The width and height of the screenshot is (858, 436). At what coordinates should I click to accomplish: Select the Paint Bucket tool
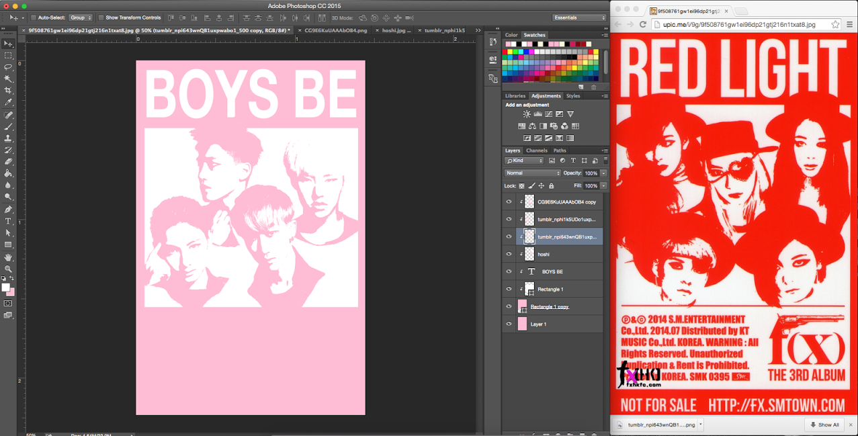(x=8, y=173)
